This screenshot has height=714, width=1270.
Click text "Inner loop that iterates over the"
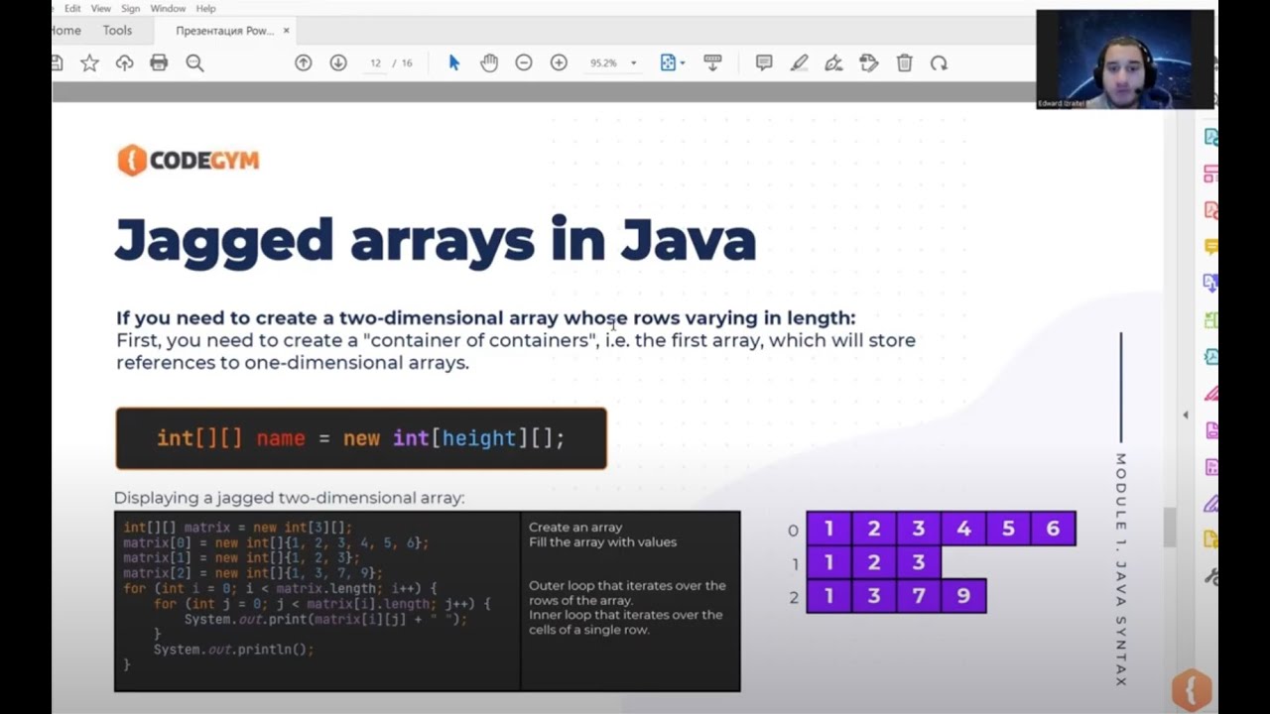(x=625, y=615)
